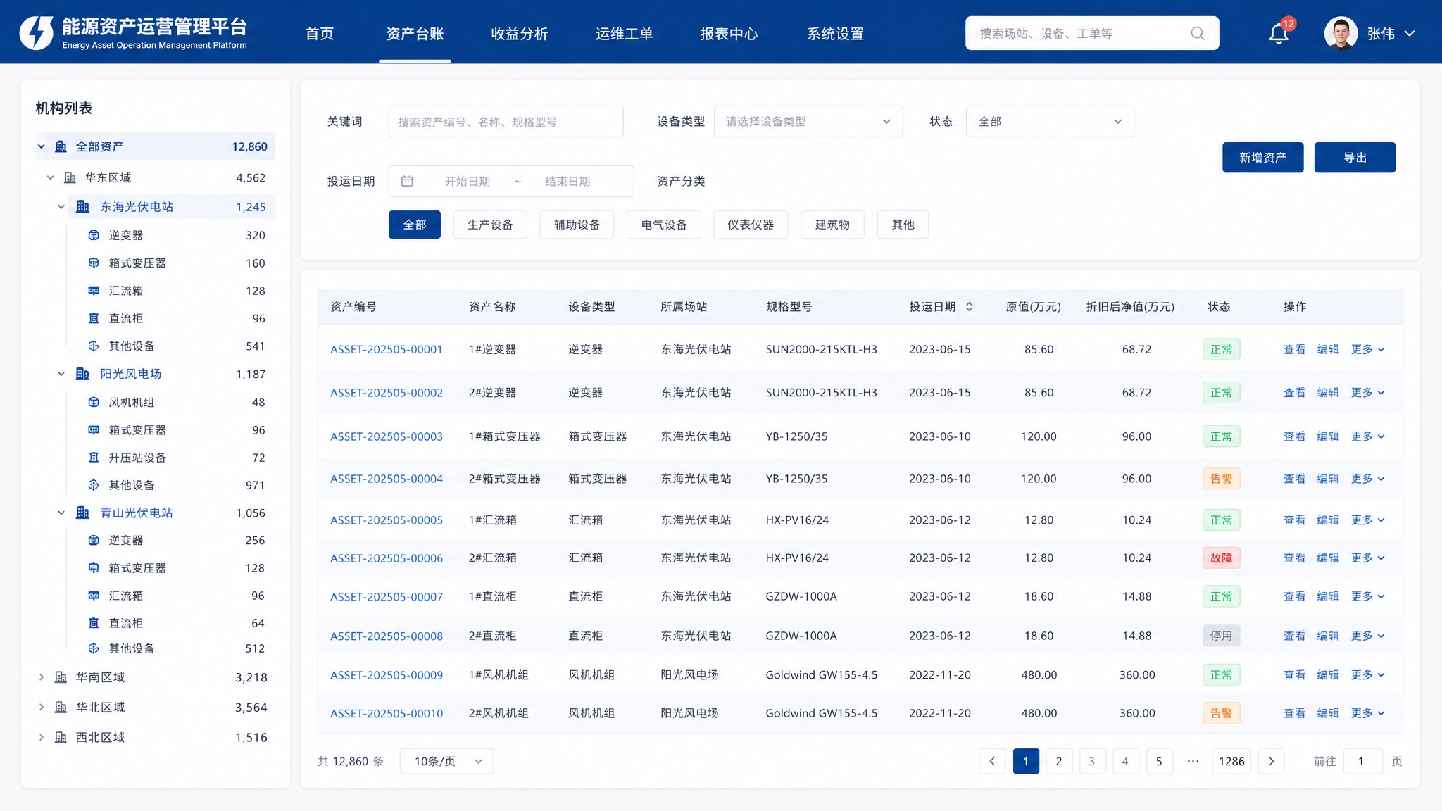Click the 升压站设备 tree icon
The height and width of the screenshot is (811, 1442).
(94, 458)
